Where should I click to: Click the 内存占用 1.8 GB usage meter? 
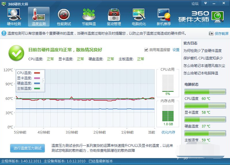168,113
